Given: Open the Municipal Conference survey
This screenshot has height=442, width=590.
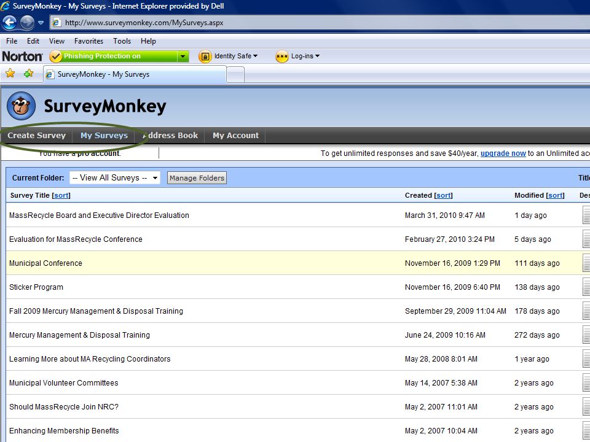Looking at the screenshot, I should coord(45,263).
